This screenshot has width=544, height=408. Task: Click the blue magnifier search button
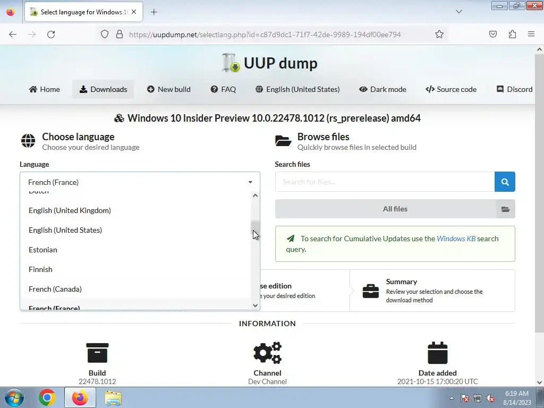tap(505, 182)
